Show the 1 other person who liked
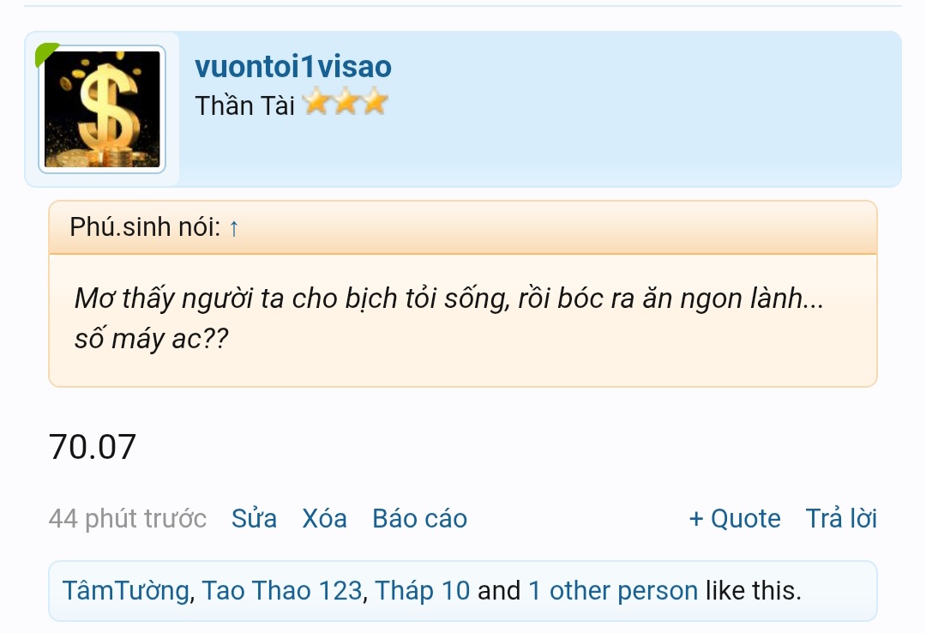The width and height of the screenshot is (926, 633). [x=613, y=591]
